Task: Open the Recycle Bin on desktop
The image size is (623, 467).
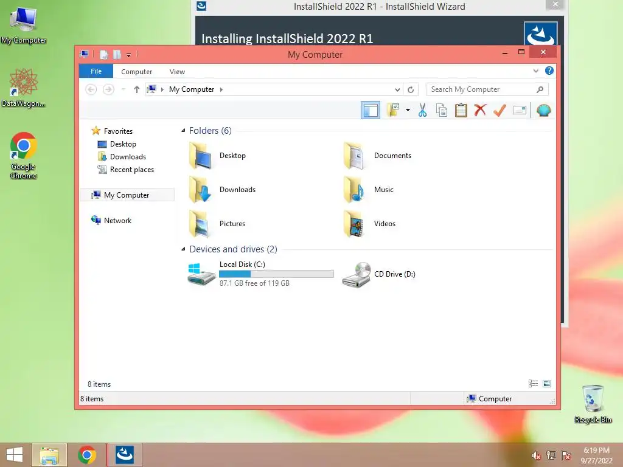Action: 593,404
